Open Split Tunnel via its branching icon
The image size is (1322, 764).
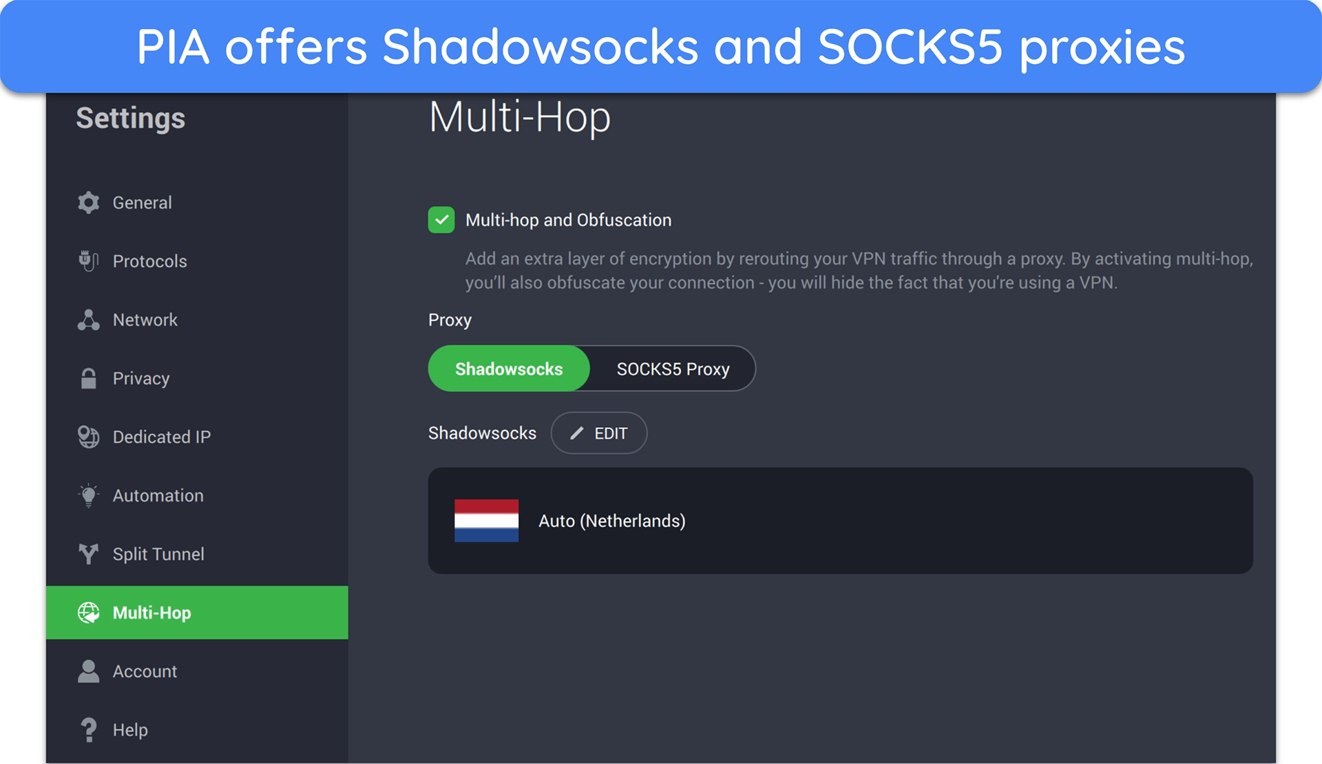tap(89, 553)
